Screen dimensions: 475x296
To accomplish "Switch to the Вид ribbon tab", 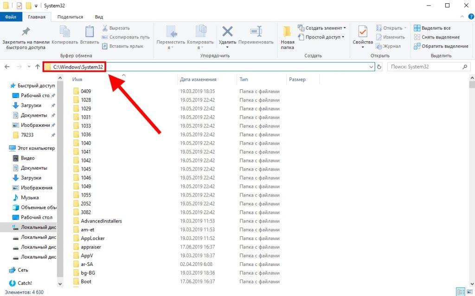I will 99,17.
